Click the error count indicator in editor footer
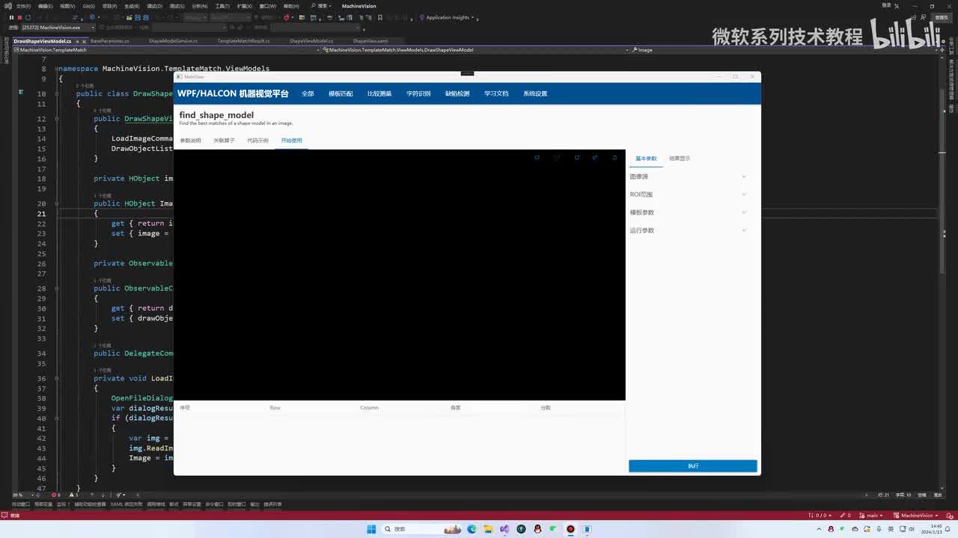 click(x=56, y=495)
